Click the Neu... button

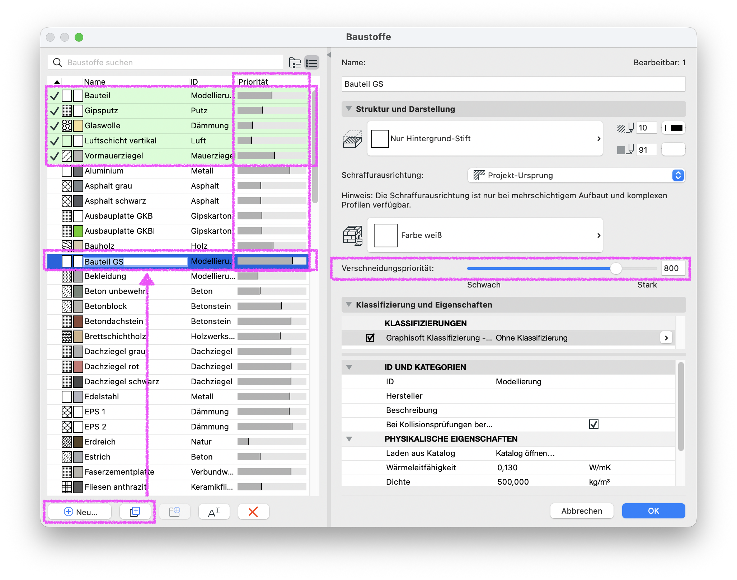tap(80, 512)
